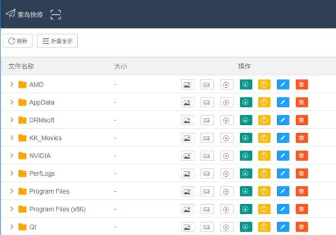Click the 大小 column header
The width and height of the screenshot is (336, 235).
(120, 67)
